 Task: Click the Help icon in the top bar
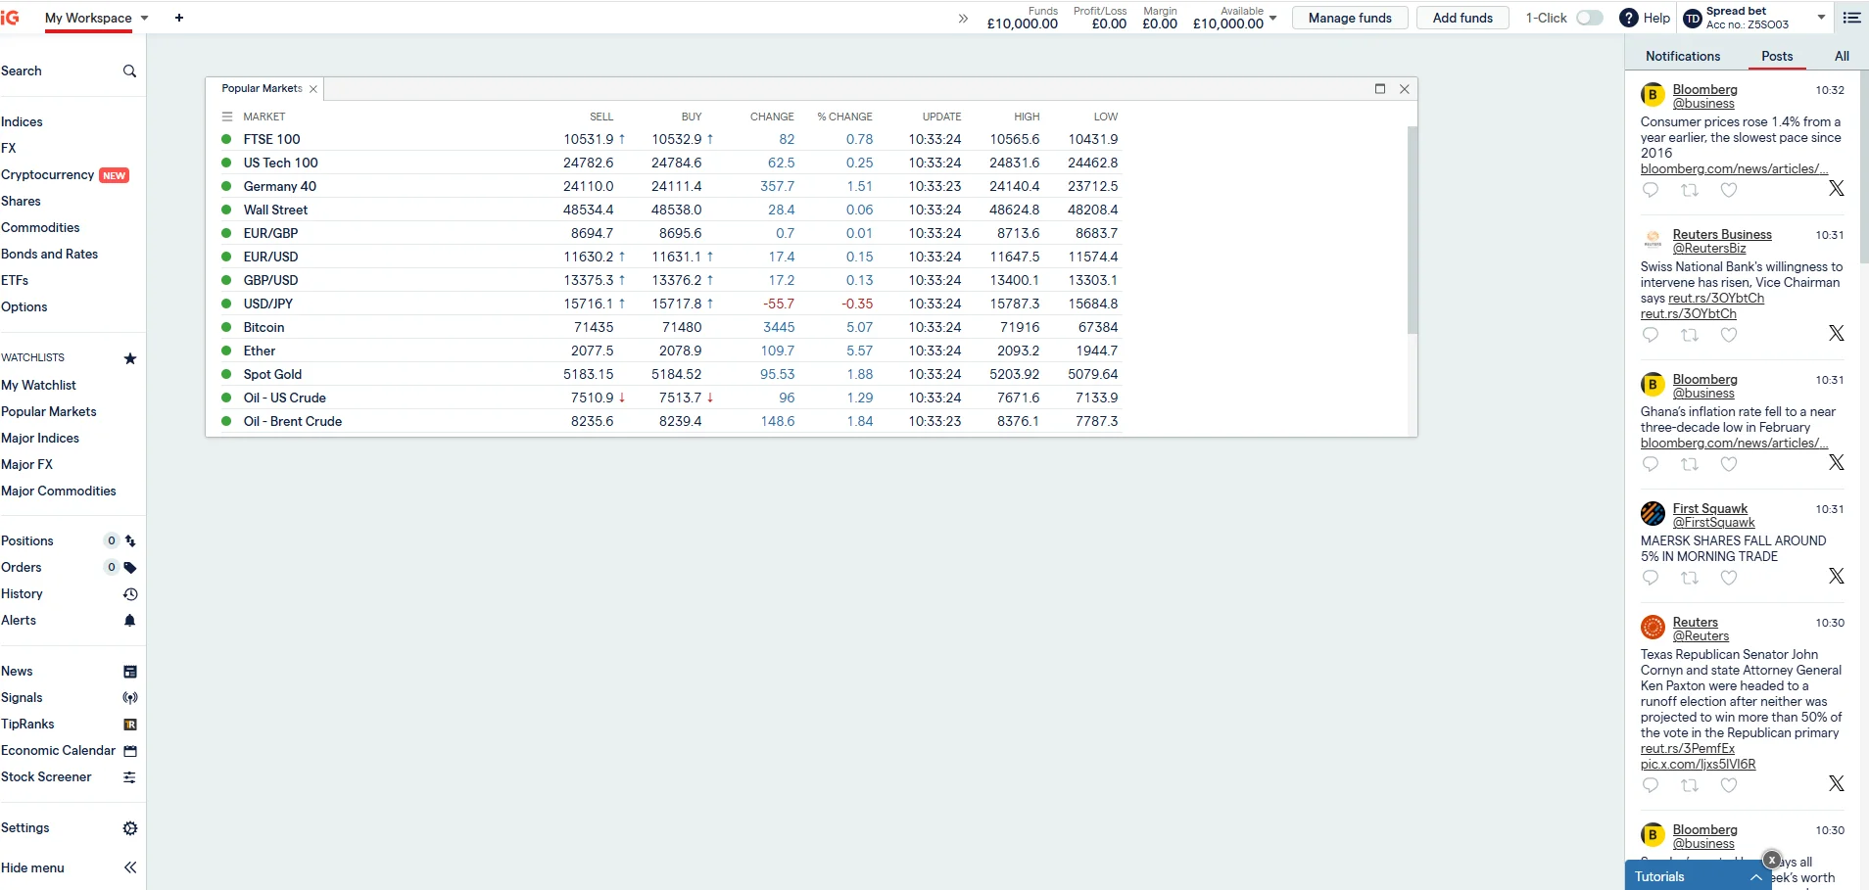point(1628,18)
